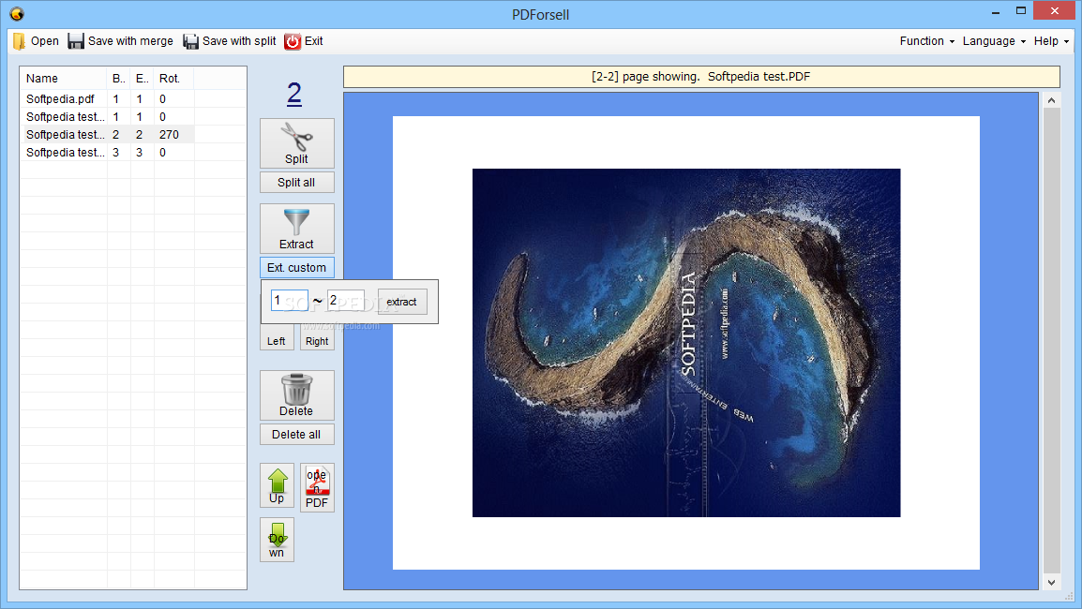Click the page showing status bar text
This screenshot has height=609, width=1082.
tap(701, 77)
